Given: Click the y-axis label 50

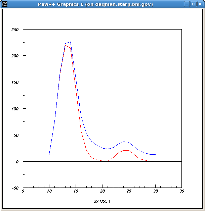Looking at the screenshot, I should [16, 136].
